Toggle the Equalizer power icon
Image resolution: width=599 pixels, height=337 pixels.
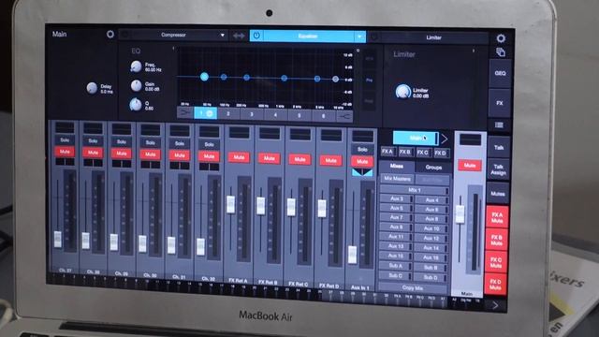coord(256,36)
